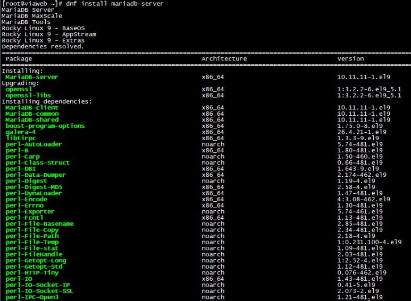Click the 'Package' column header

click(x=19, y=58)
